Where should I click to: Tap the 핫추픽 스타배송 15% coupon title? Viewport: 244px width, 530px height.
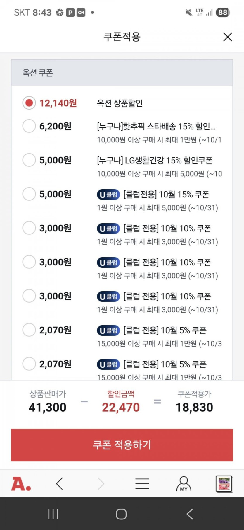[156, 127]
